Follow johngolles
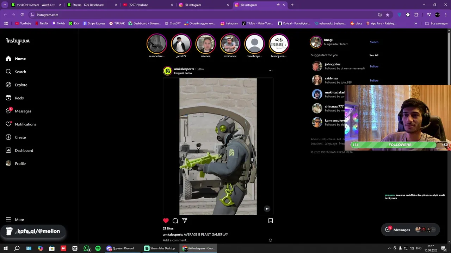Screen dimensions: 451x253 point(374,66)
